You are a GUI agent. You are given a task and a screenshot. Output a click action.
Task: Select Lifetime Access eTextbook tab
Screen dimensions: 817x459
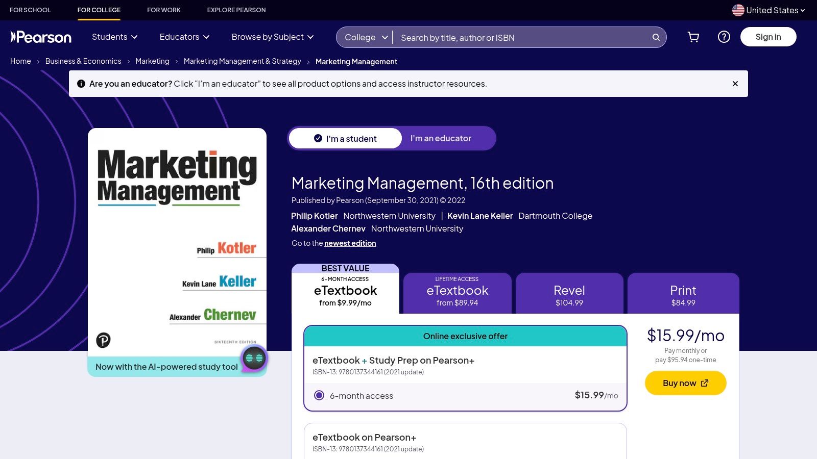click(458, 293)
